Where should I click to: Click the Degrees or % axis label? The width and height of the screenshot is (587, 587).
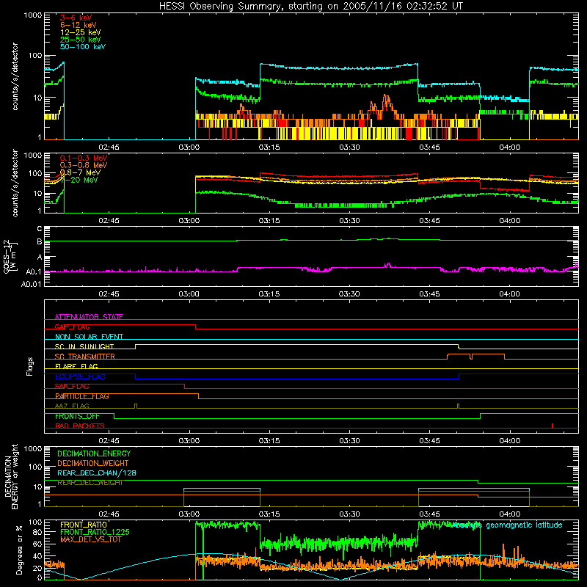pyautogui.click(x=20, y=550)
